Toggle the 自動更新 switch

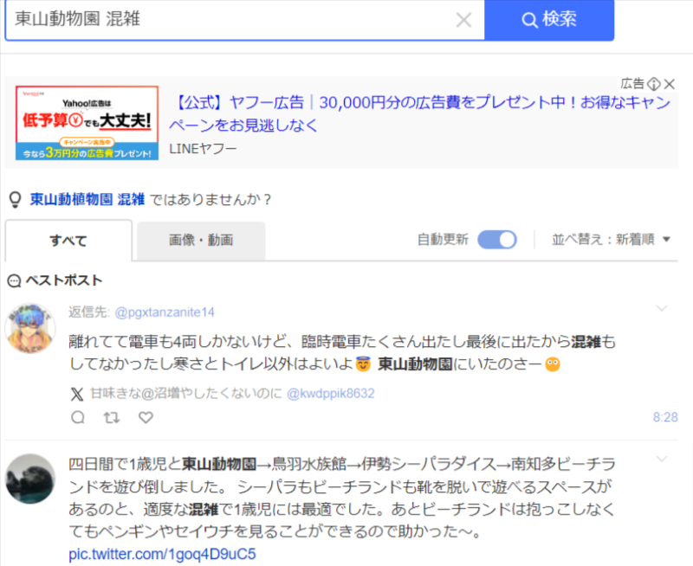click(496, 240)
